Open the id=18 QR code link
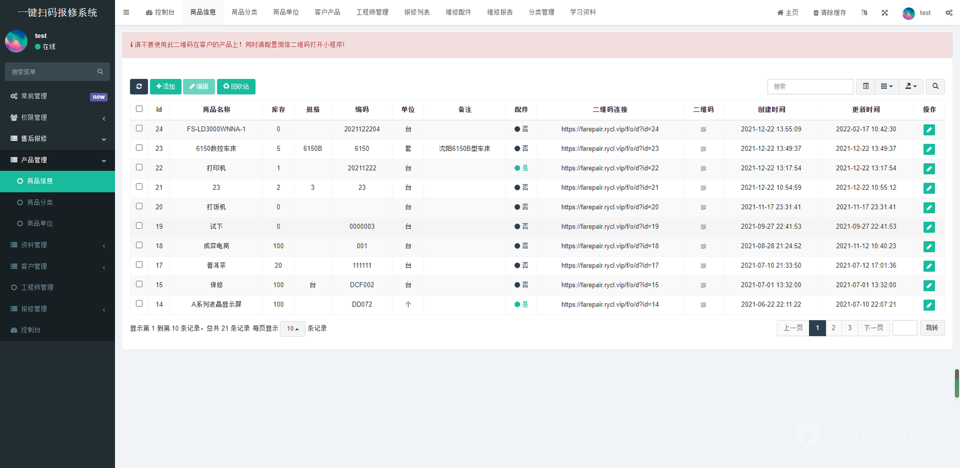This screenshot has height=468, width=960. pyautogui.click(x=610, y=246)
